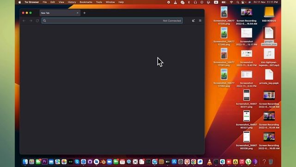Select the New Tab tab
This screenshot has width=296, height=167.
pos(60,13)
